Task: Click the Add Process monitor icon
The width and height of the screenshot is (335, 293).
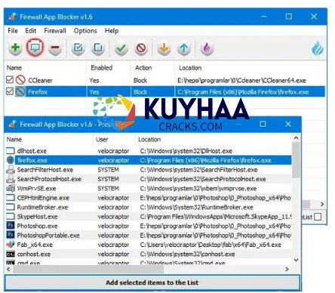Action: tap(35, 48)
